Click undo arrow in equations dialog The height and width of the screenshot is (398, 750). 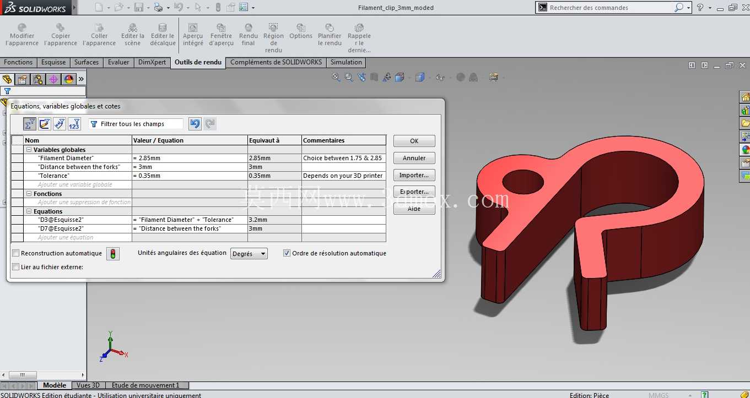point(195,124)
